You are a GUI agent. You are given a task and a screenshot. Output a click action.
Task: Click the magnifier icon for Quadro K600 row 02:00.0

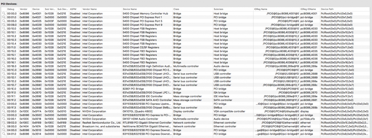pos(4,112)
